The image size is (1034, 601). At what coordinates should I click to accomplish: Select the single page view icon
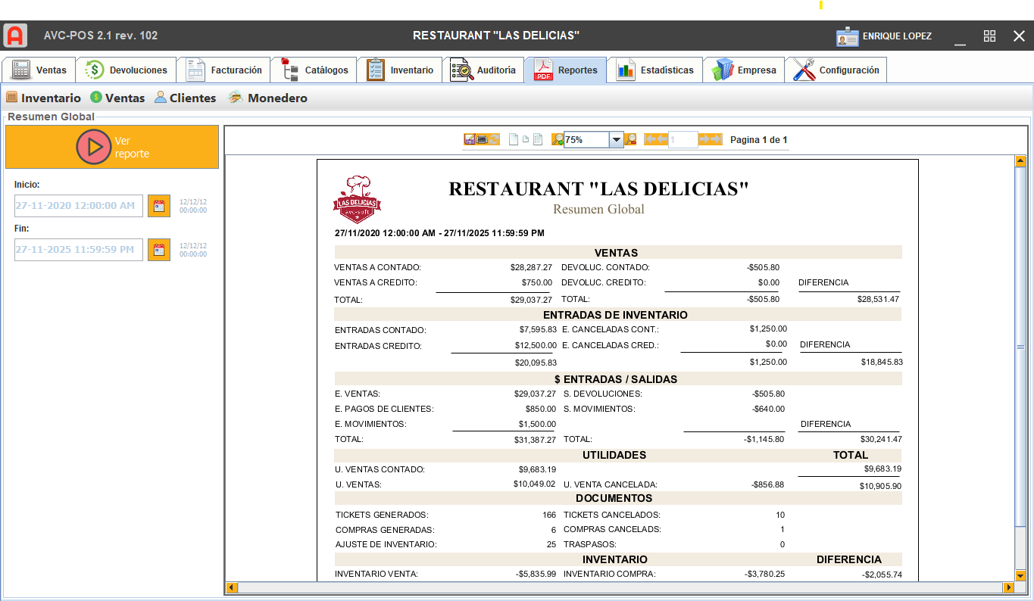tap(513, 139)
